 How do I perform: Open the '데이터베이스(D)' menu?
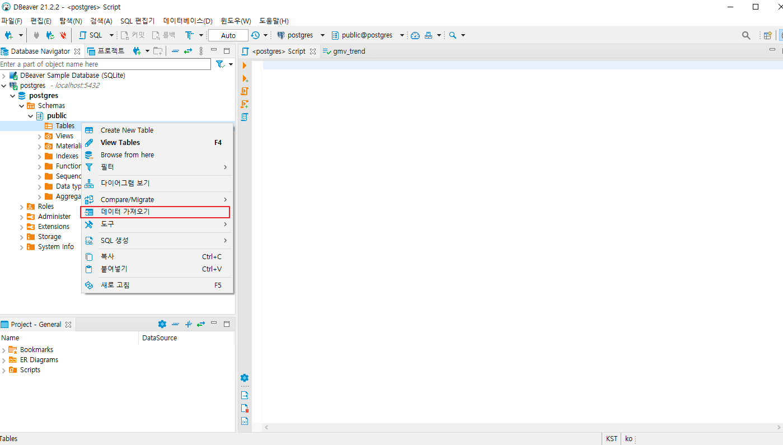click(187, 21)
